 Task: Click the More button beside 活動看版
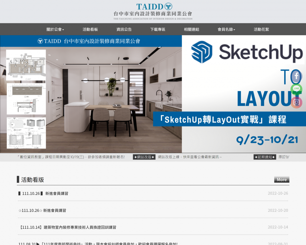(x=282, y=179)
